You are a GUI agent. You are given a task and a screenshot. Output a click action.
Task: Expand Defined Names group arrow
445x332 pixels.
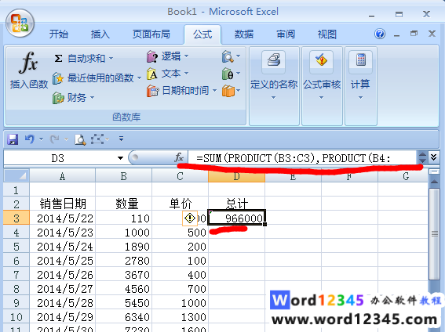click(x=273, y=98)
